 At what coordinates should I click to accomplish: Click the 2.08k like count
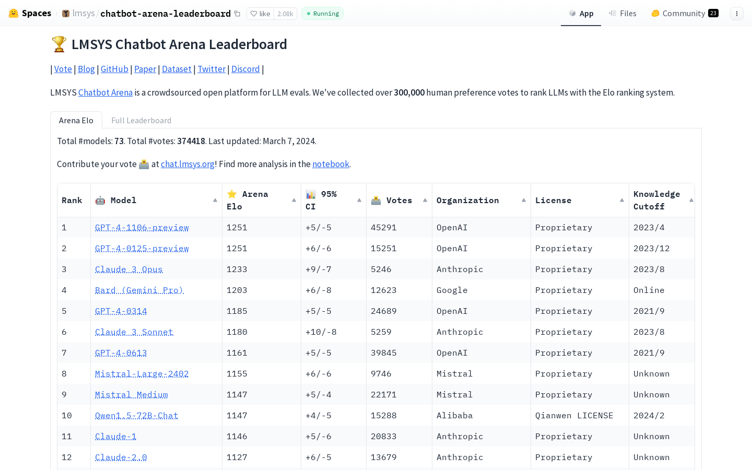coord(285,14)
